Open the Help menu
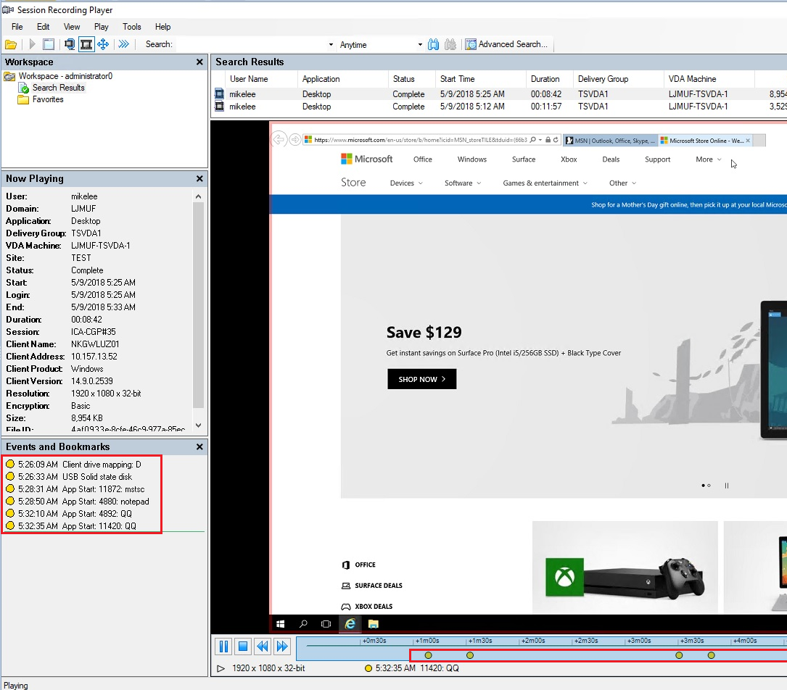 [x=162, y=27]
